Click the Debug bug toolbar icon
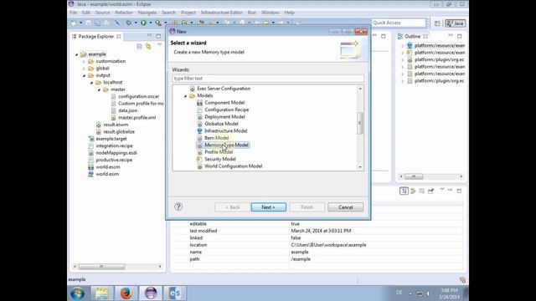 coord(128,23)
